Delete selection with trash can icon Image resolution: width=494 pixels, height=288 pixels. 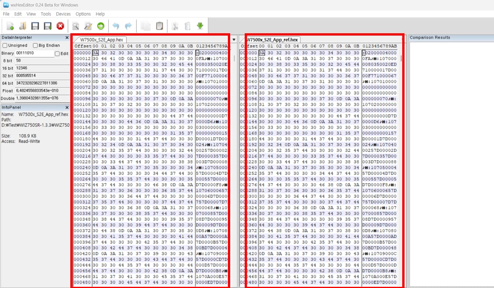click(187, 26)
